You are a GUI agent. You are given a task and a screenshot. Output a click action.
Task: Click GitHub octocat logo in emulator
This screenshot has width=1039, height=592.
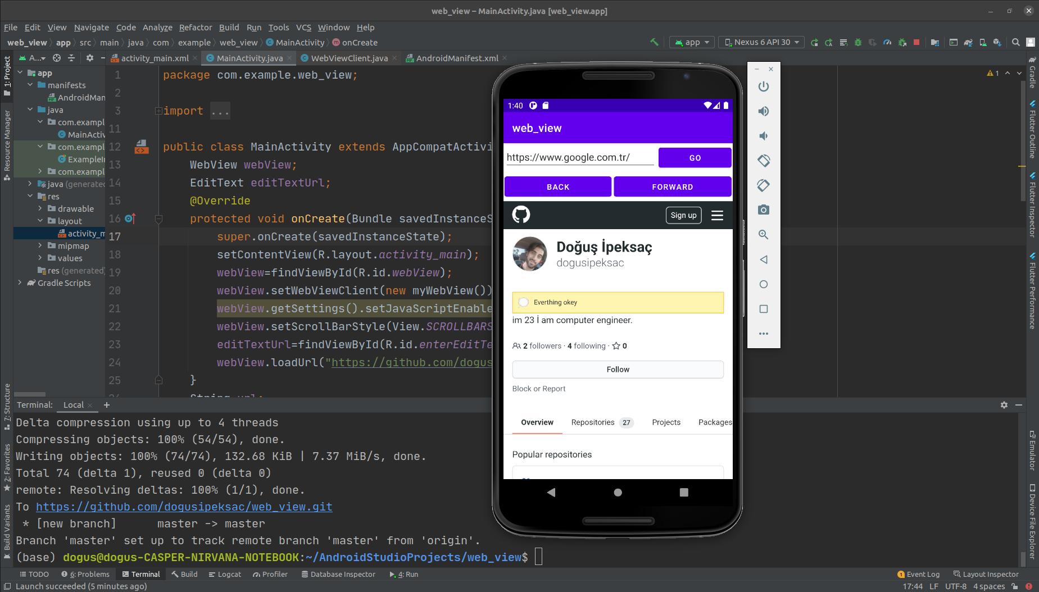point(521,215)
